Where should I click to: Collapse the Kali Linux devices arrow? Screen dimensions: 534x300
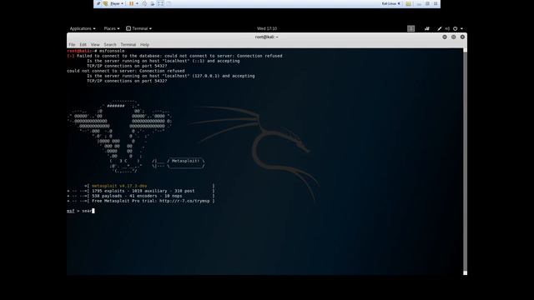coord(399,3)
